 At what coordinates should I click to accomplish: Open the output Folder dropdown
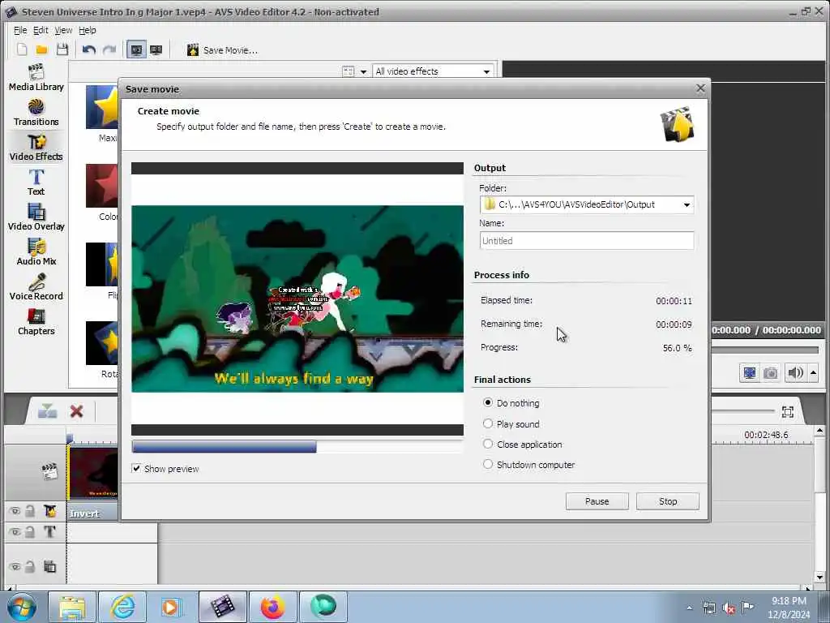[686, 204]
